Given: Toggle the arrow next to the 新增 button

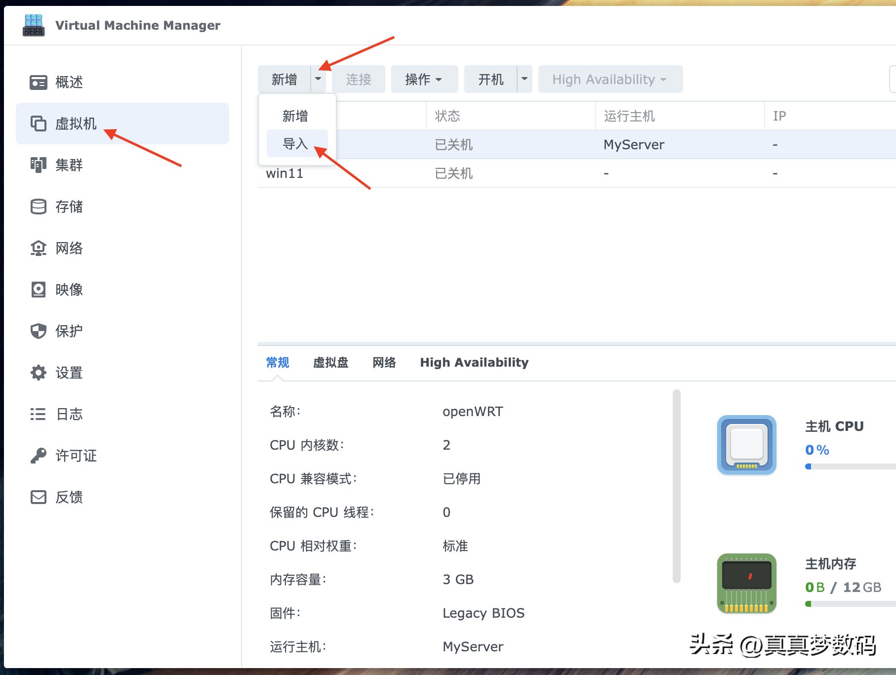Looking at the screenshot, I should coord(319,79).
